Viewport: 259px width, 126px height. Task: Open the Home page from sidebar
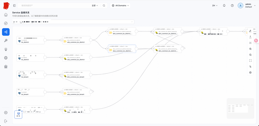6,15
